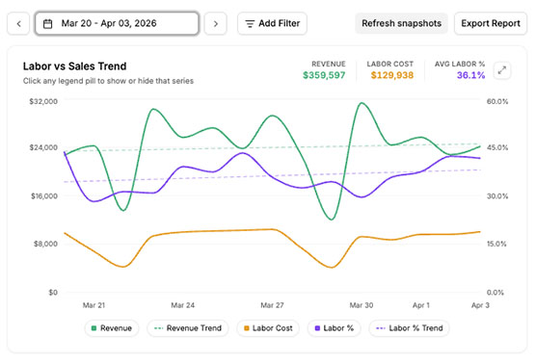Click Refresh snapshots button
This screenshot has height=364, width=536.
point(401,23)
